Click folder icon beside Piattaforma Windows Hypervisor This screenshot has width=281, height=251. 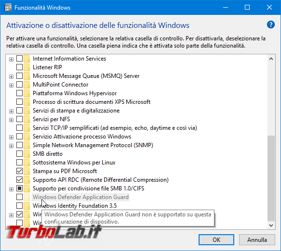click(x=27, y=93)
